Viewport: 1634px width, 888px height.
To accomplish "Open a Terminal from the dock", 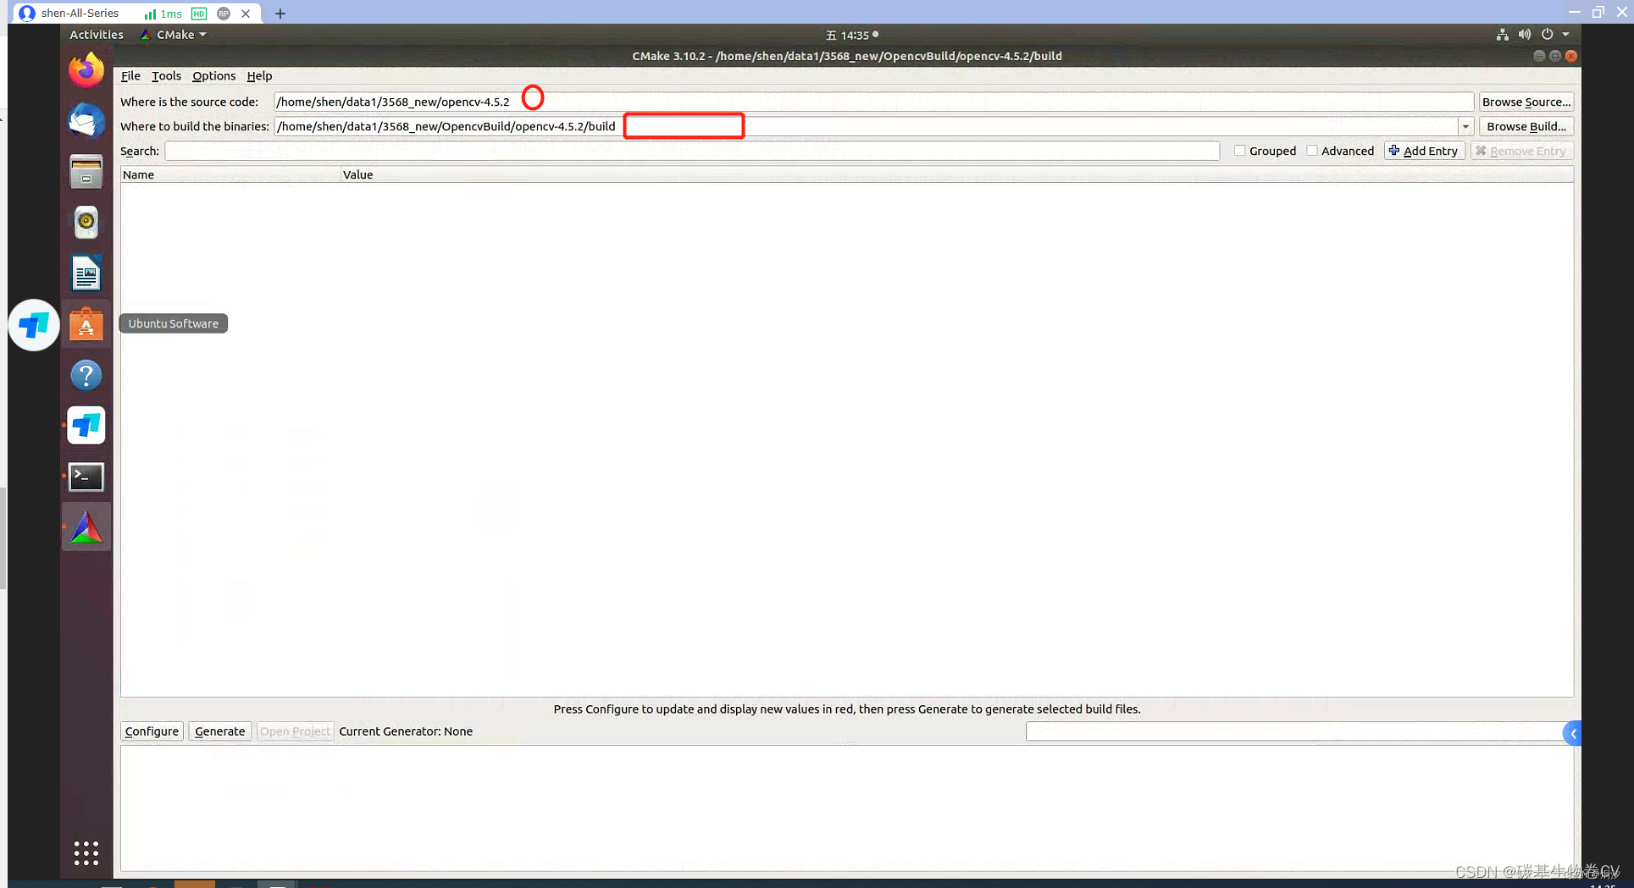I will coord(86,477).
